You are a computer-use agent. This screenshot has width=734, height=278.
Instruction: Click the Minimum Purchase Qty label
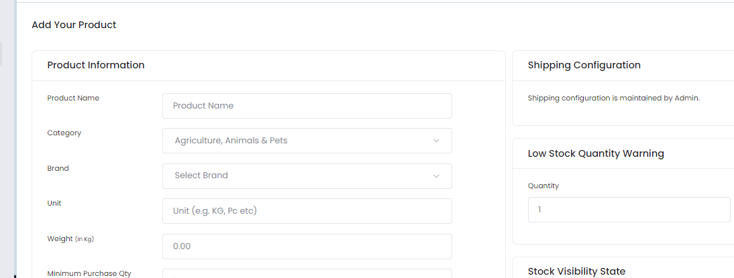coord(89,273)
